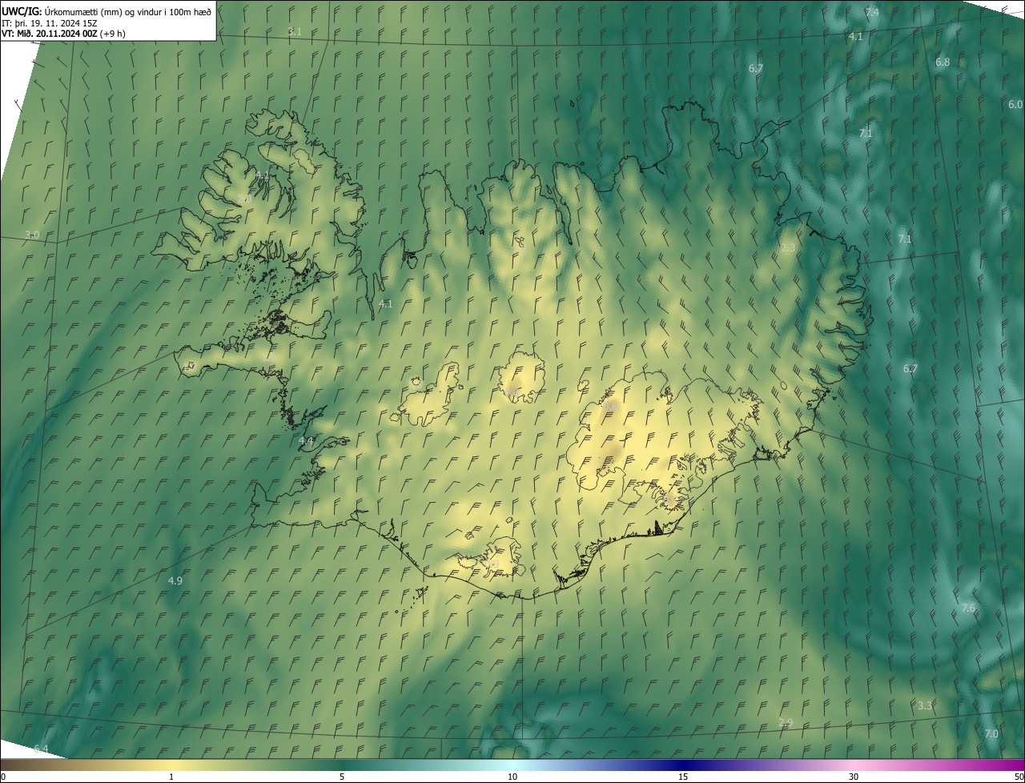Click the '3.1' value label on the map
This screenshot has height=783, width=1025.
pos(295,31)
